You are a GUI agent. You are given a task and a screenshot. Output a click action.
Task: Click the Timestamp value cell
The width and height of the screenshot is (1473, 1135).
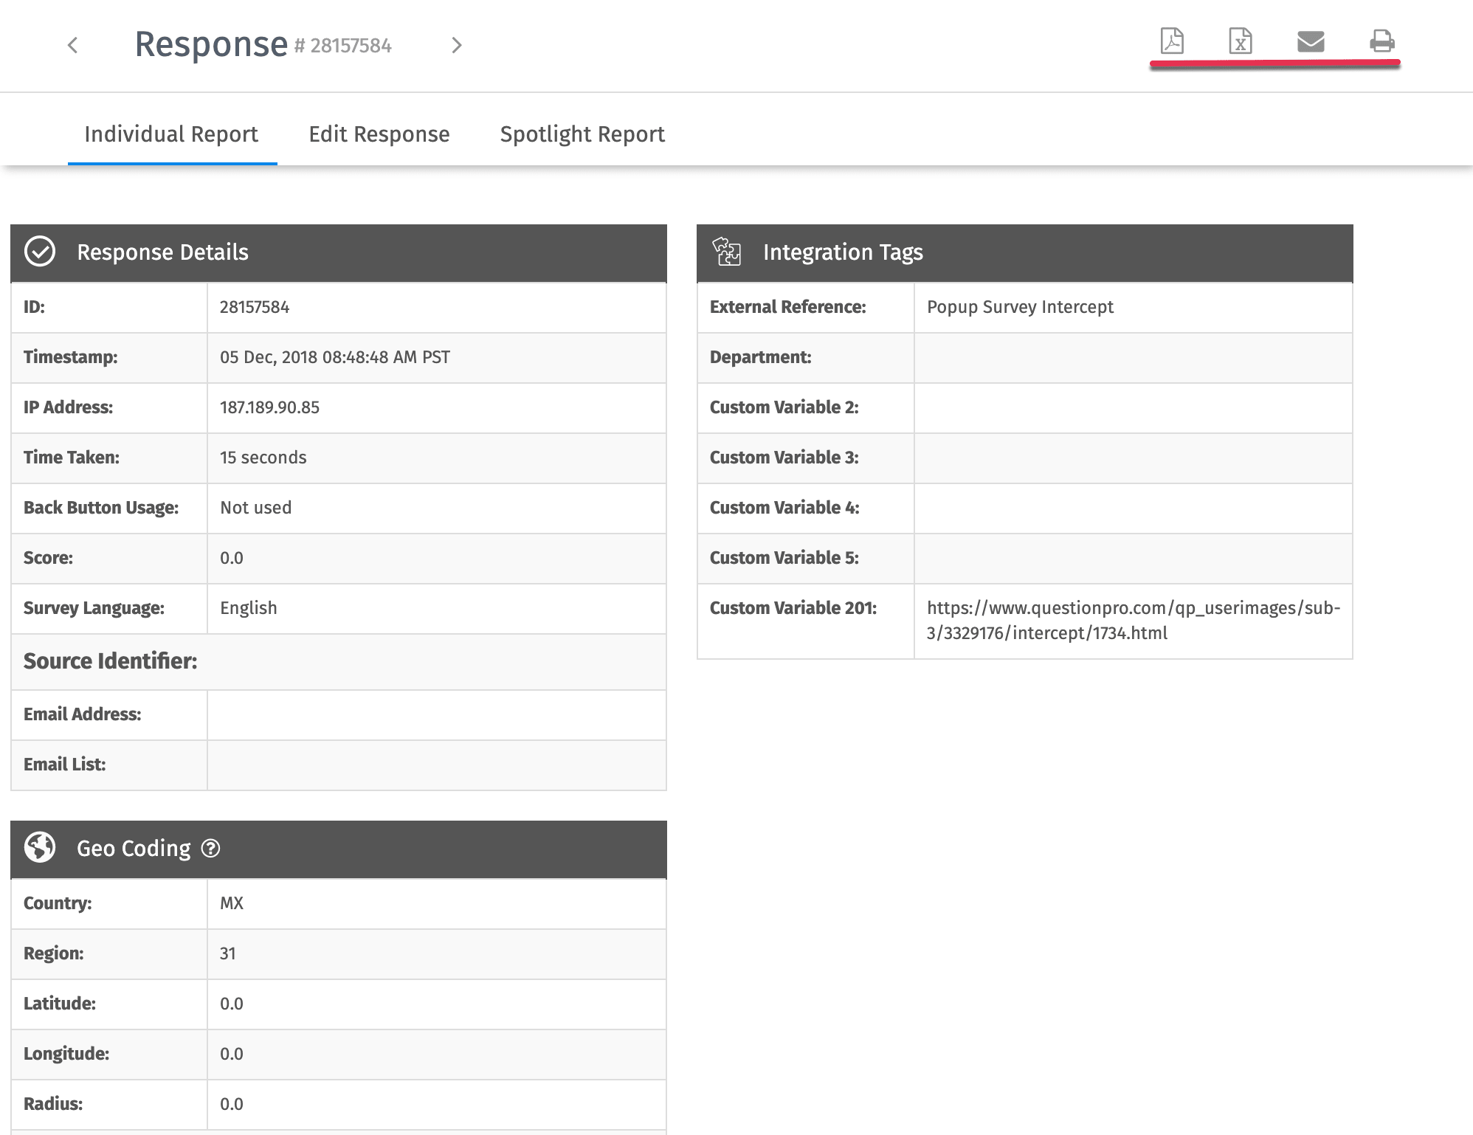tap(335, 357)
